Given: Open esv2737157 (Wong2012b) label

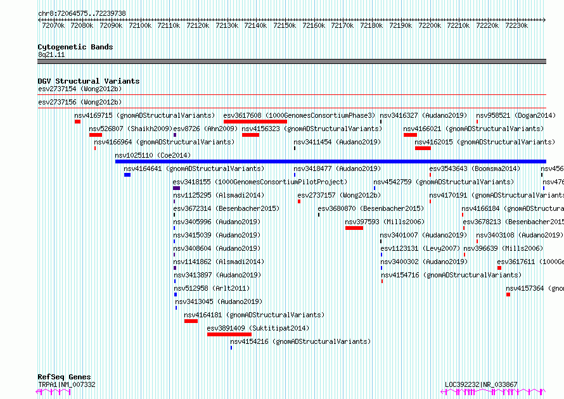Looking at the screenshot, I should point(339,195).
